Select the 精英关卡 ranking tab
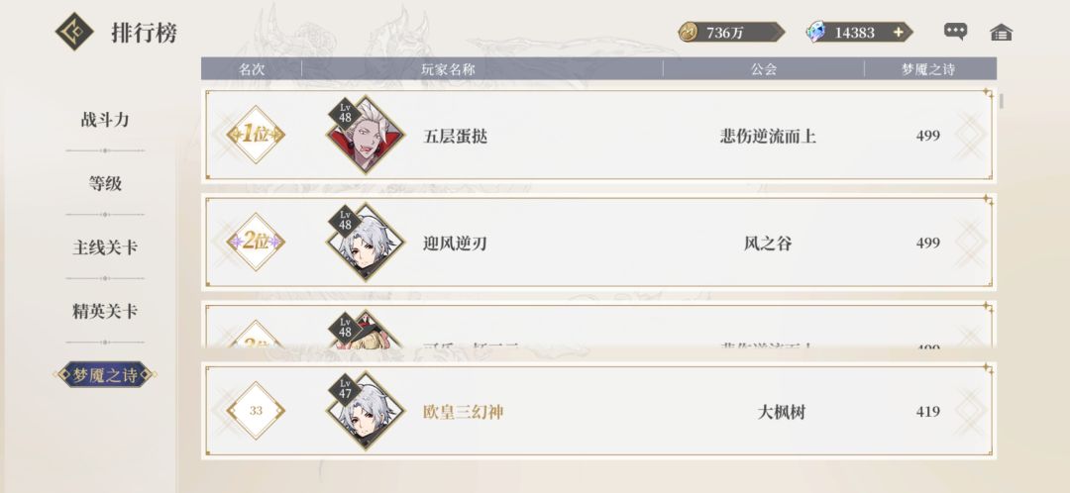Screen dimensions: 1070x493 pos(105,311)
